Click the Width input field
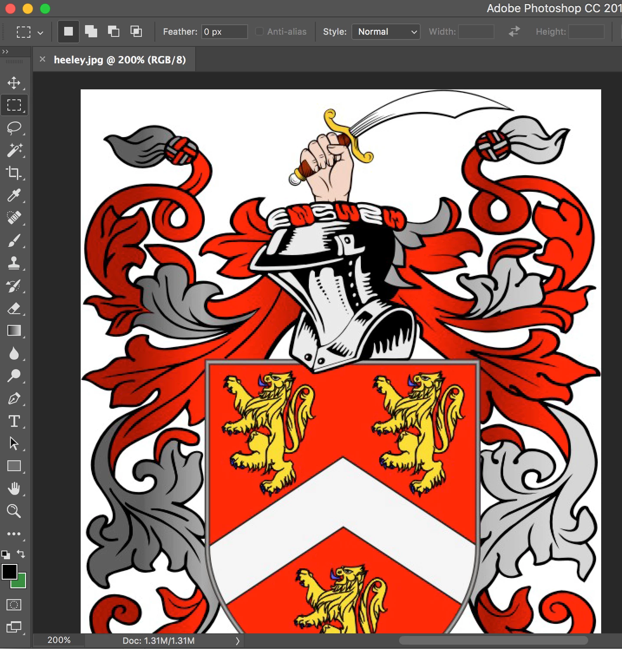 pyautogui.click(x=476, y=32)
